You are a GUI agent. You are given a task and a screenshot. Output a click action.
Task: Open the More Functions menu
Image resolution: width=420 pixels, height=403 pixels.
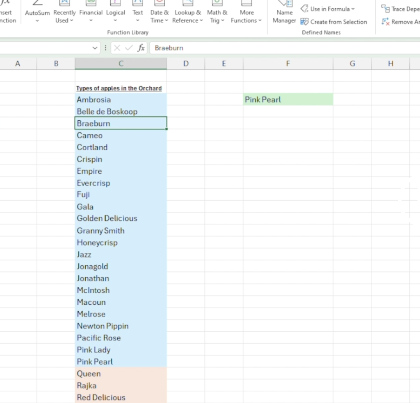tap(247, 16)
